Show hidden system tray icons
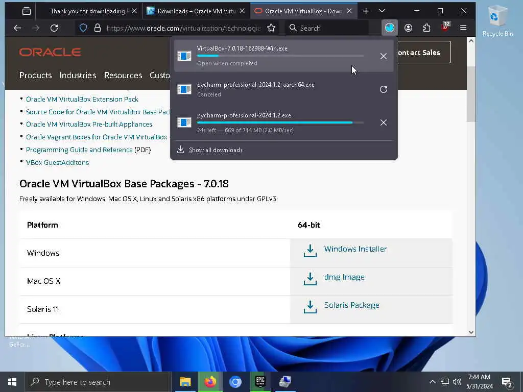 (432, 382)
